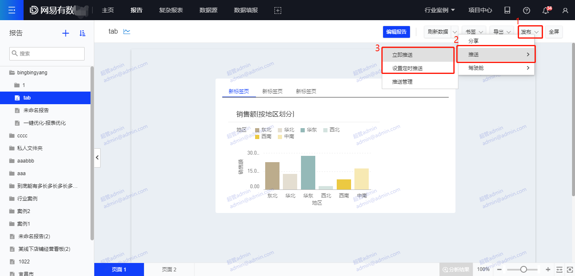This screenshot has width=575, height=276.
Task: Open the help question mark icon
Action: click(x=526, y=11)
